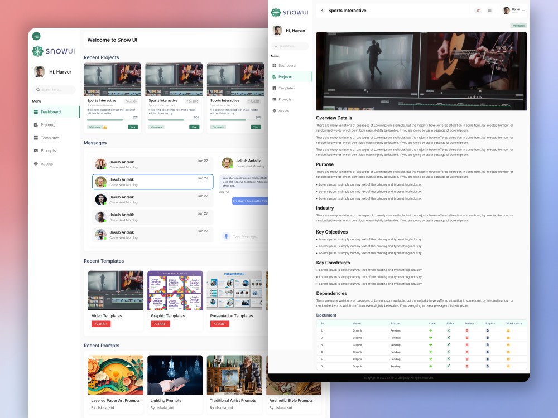Click the Aesthetic Style Prompts title

point(291,400)
